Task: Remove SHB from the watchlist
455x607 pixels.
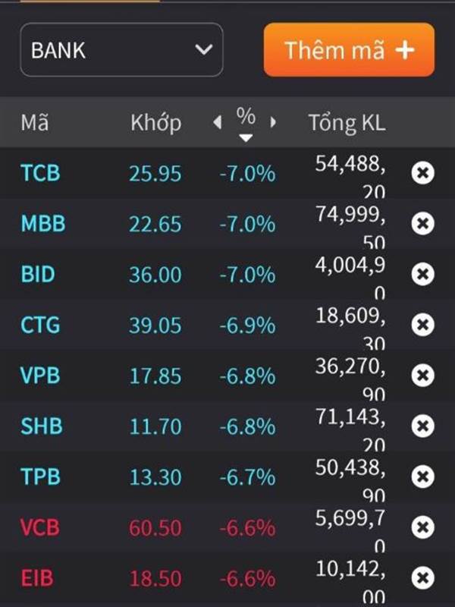Action: coord(422,426)
